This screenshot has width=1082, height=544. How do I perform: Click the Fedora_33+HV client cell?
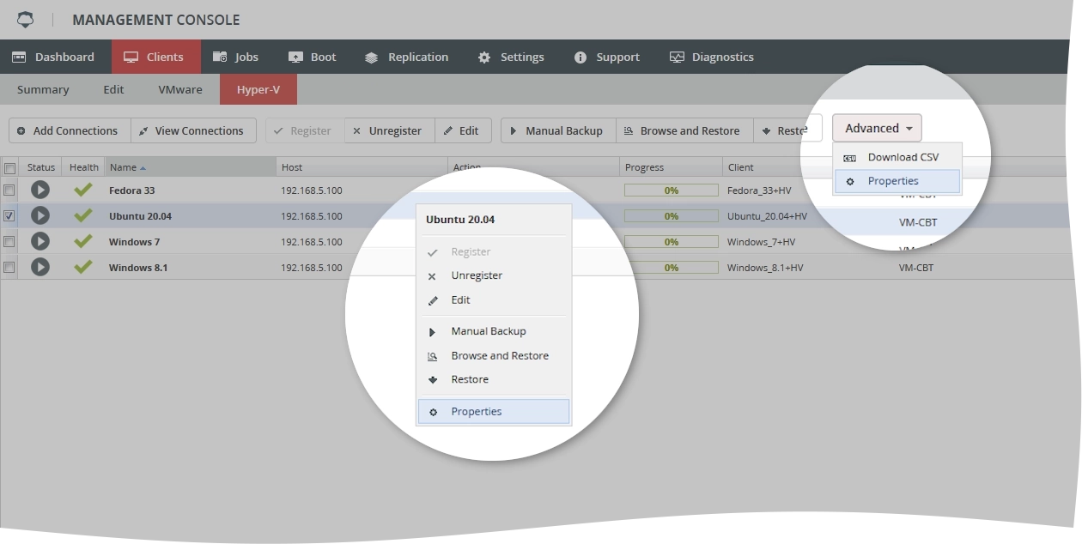pos(761,190)
